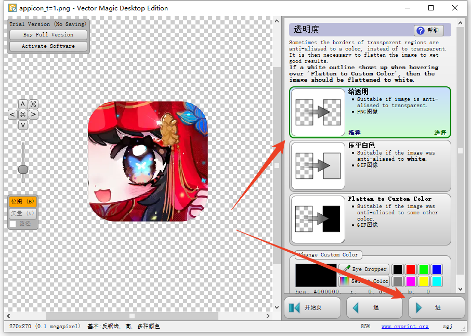The width and height of the screenshot is (471, 336).
Task: Pan the image view down
Action: pyautogui.click(x=23, y=125)
